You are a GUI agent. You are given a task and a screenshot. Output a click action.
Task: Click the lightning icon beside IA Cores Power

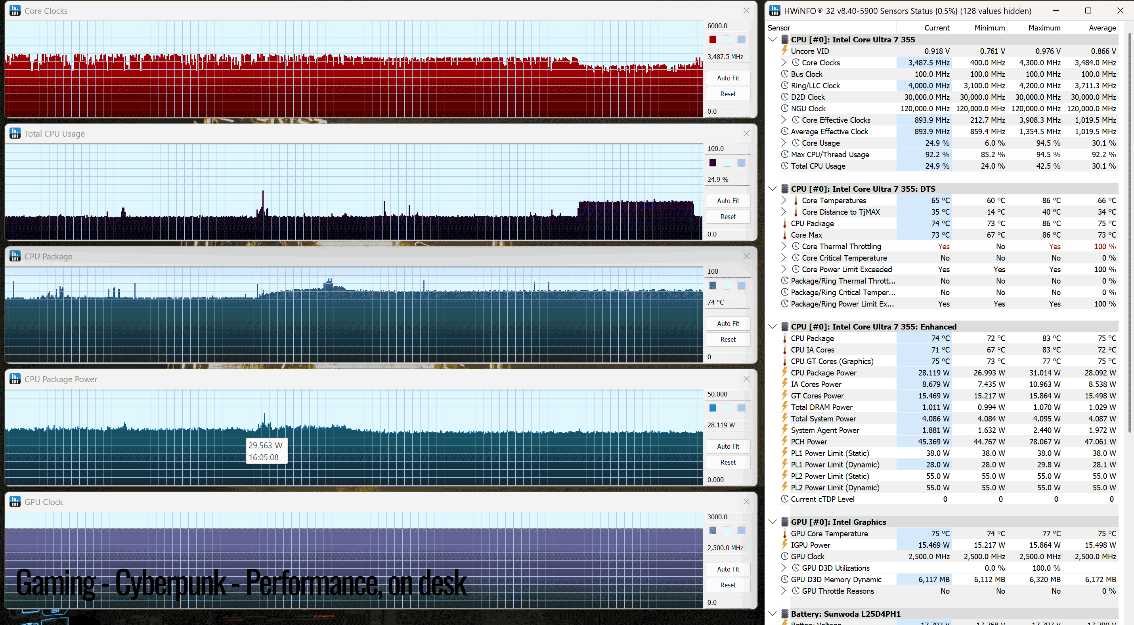click(784, 384)
